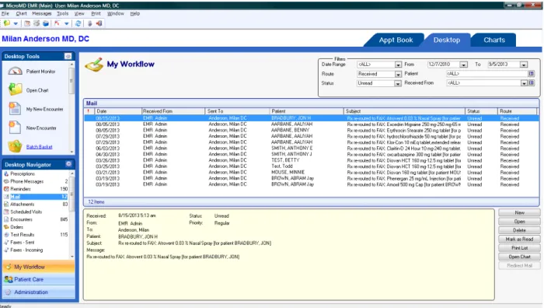The image size is (544, 308).
Task: Open the Patient Care section
Action: tap(39, 279)
